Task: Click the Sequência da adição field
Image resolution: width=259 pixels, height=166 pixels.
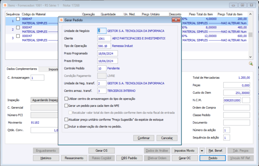Action: (227, 137)
